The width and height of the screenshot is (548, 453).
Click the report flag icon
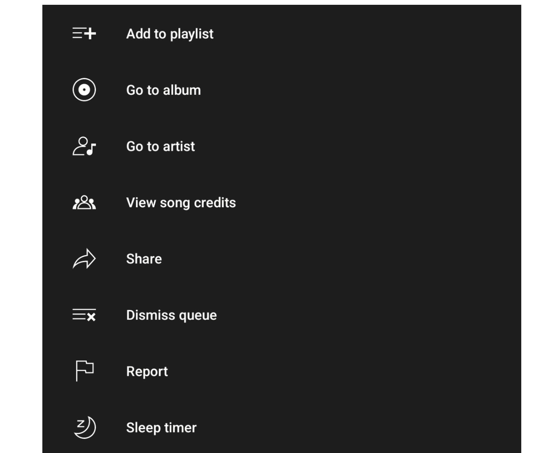[x=84, y=371]
